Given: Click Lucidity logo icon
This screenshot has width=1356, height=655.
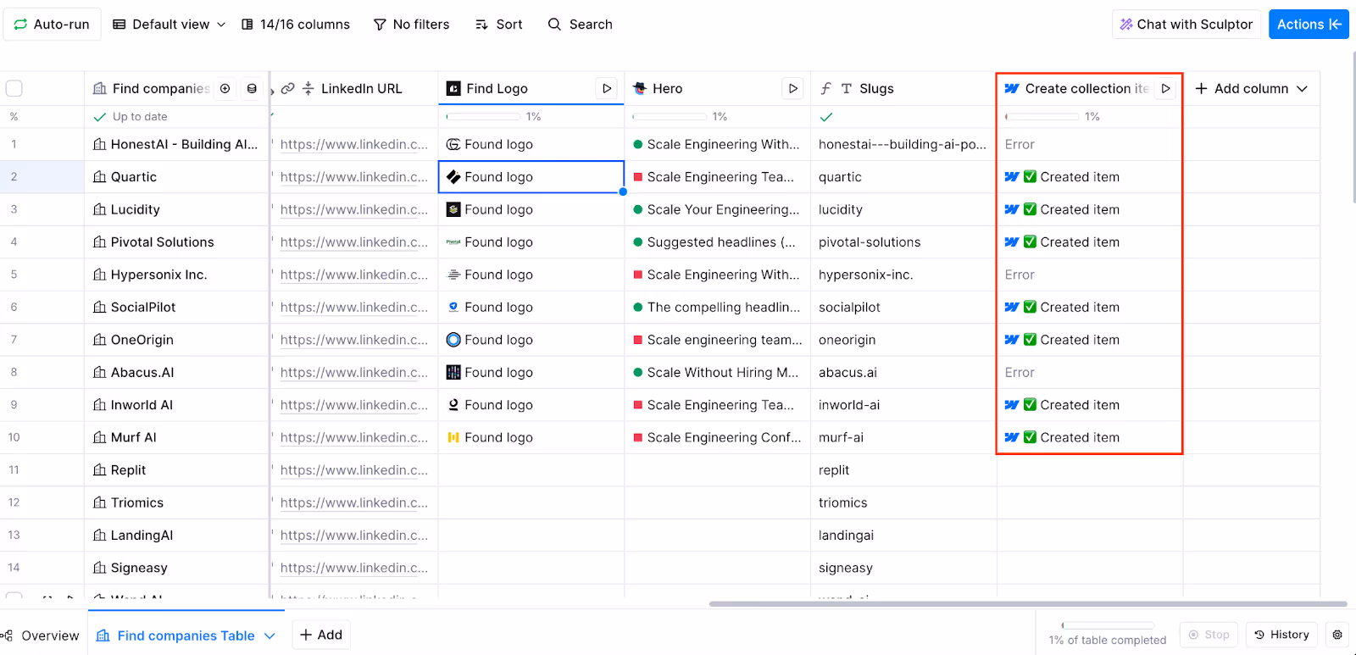Looking at the screenshot, I should point(453,209).
